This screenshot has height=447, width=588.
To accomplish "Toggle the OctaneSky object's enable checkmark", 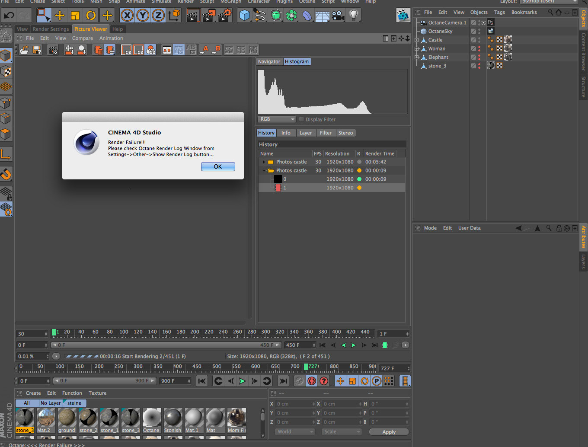I will 473,31.
